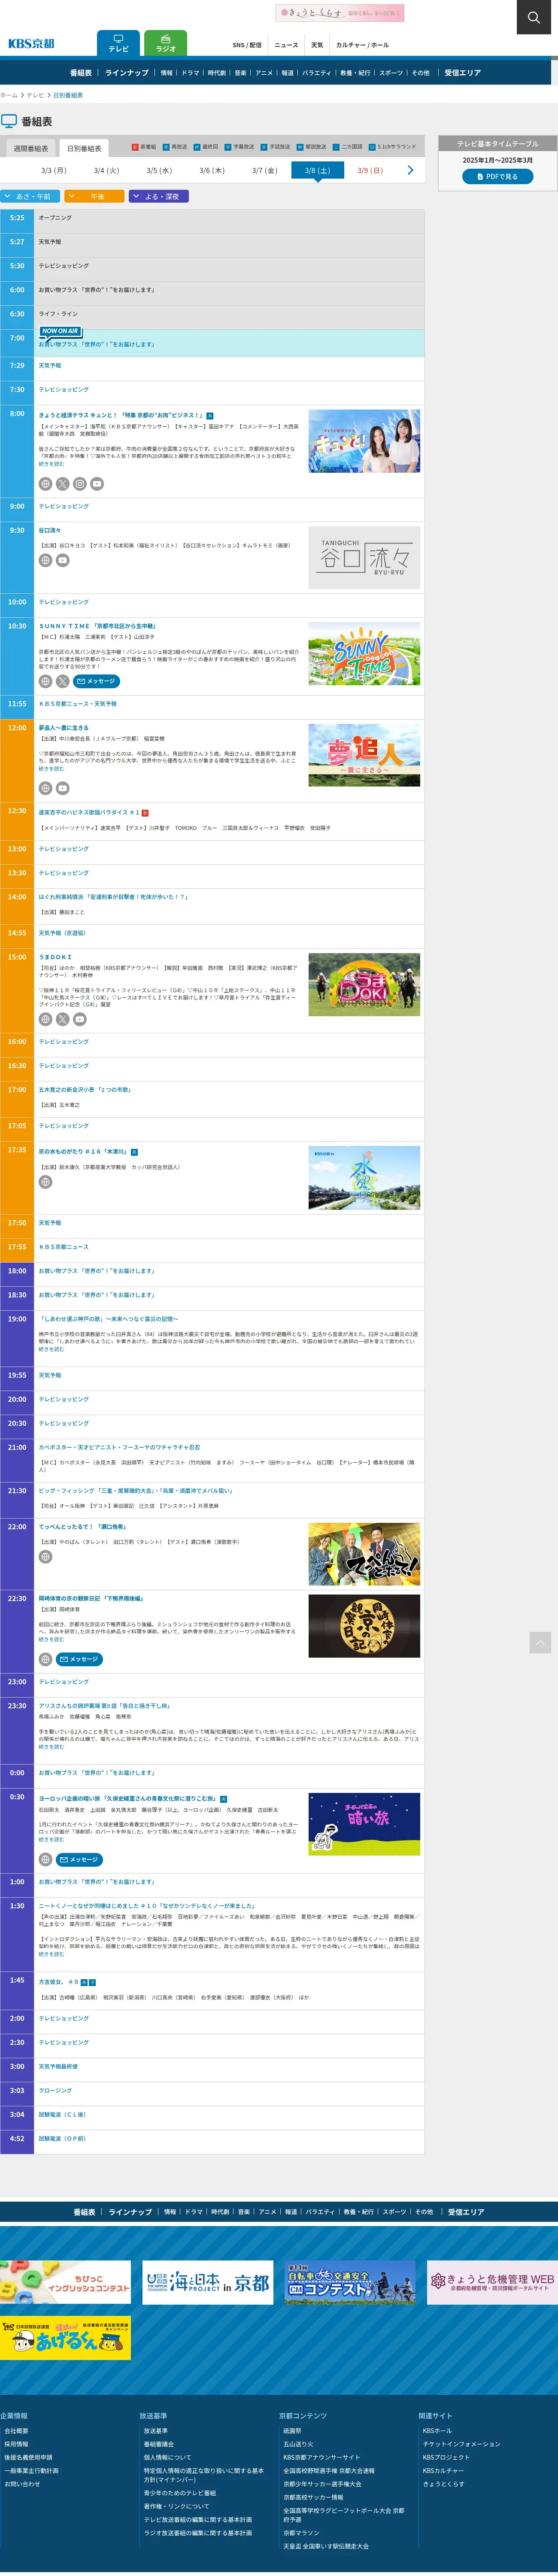Expand 続きを読む for 夢追人
The width and height of the screenshot is (558, 2576).
click(x=51, y=769)
